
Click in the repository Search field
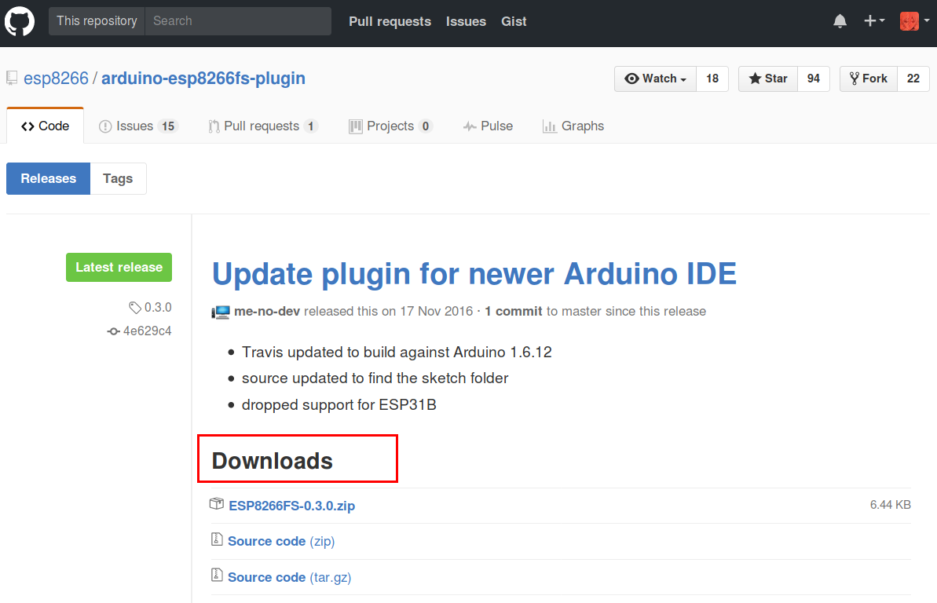coord(237,21)
